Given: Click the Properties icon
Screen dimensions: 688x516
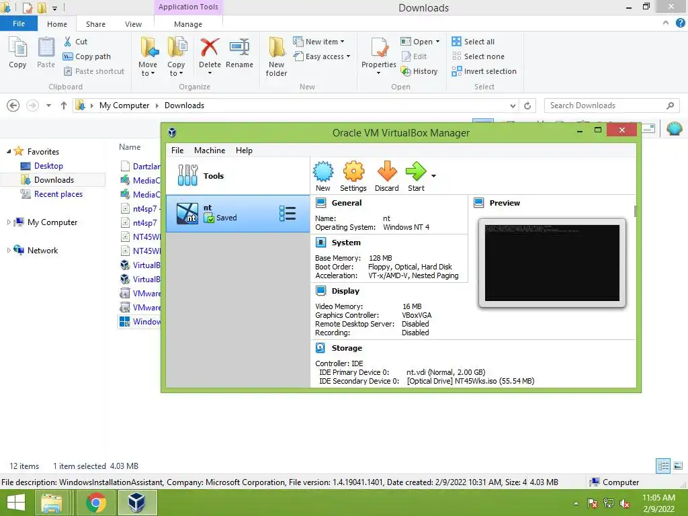Looking at the screenshot, I should coord(379,48).
